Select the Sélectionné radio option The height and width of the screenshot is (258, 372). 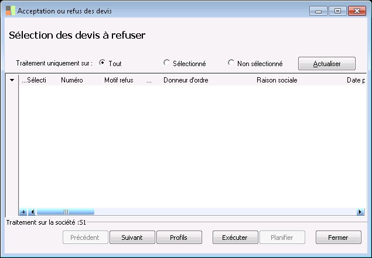click(x=166, y=63)
